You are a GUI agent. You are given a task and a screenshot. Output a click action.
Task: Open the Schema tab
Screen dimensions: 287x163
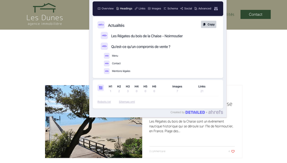(171, 8)
